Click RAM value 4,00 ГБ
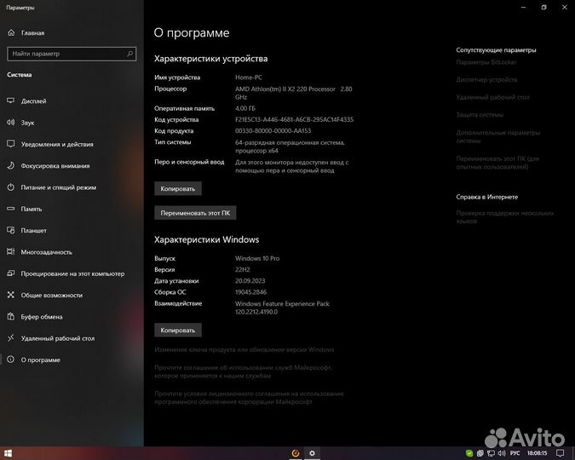 [x=245, y=108]
